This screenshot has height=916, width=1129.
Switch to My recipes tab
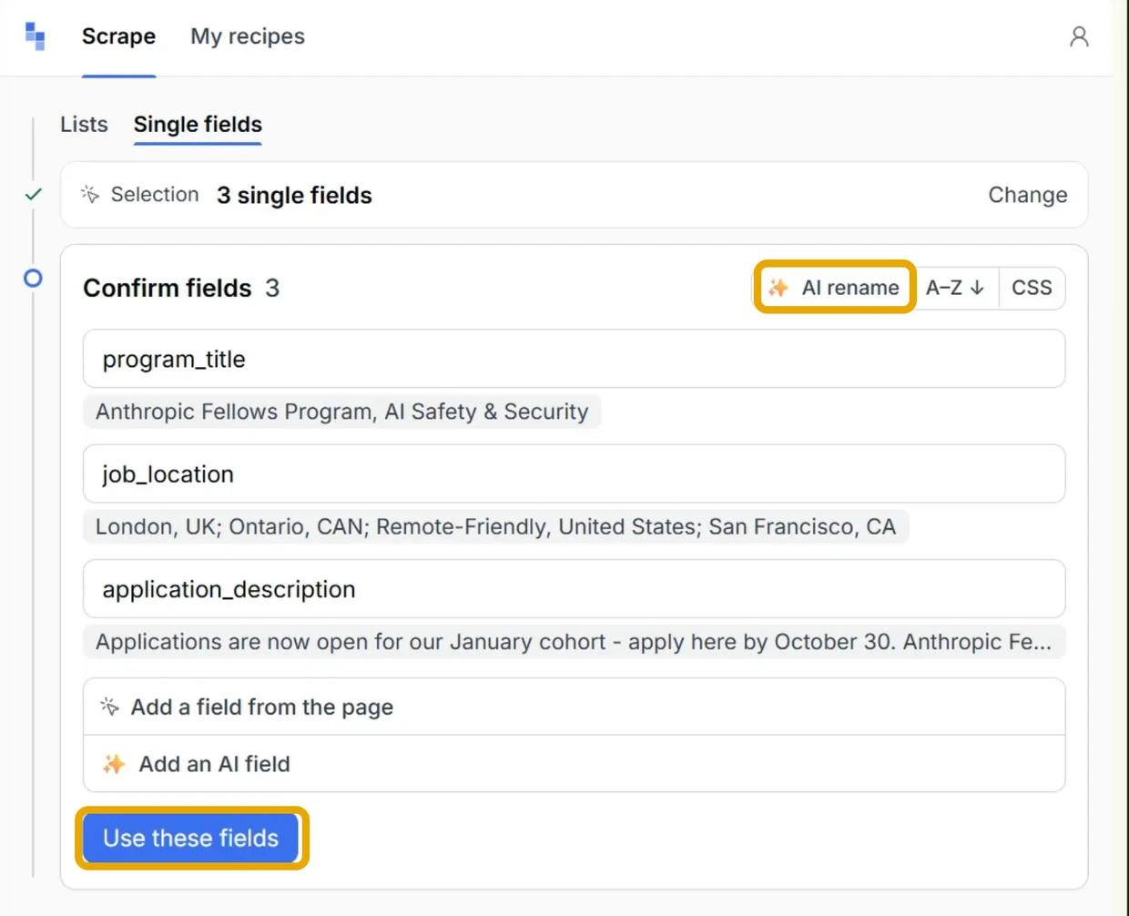pos(248,36)
